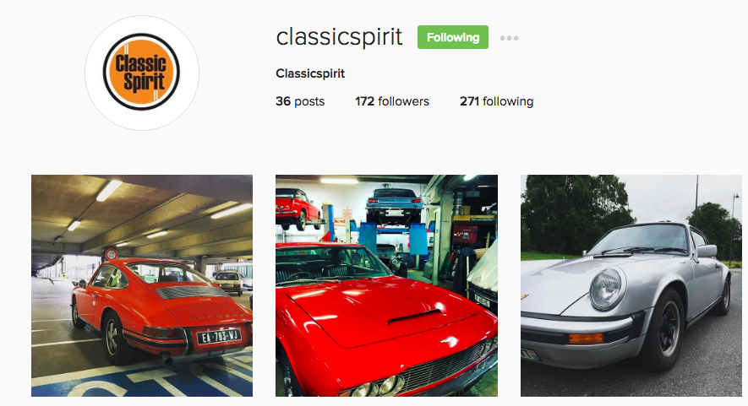This screenshot has width=748, height=406.
Task: Open the Classic Spirit profile picture
Action: pos(142,73)
